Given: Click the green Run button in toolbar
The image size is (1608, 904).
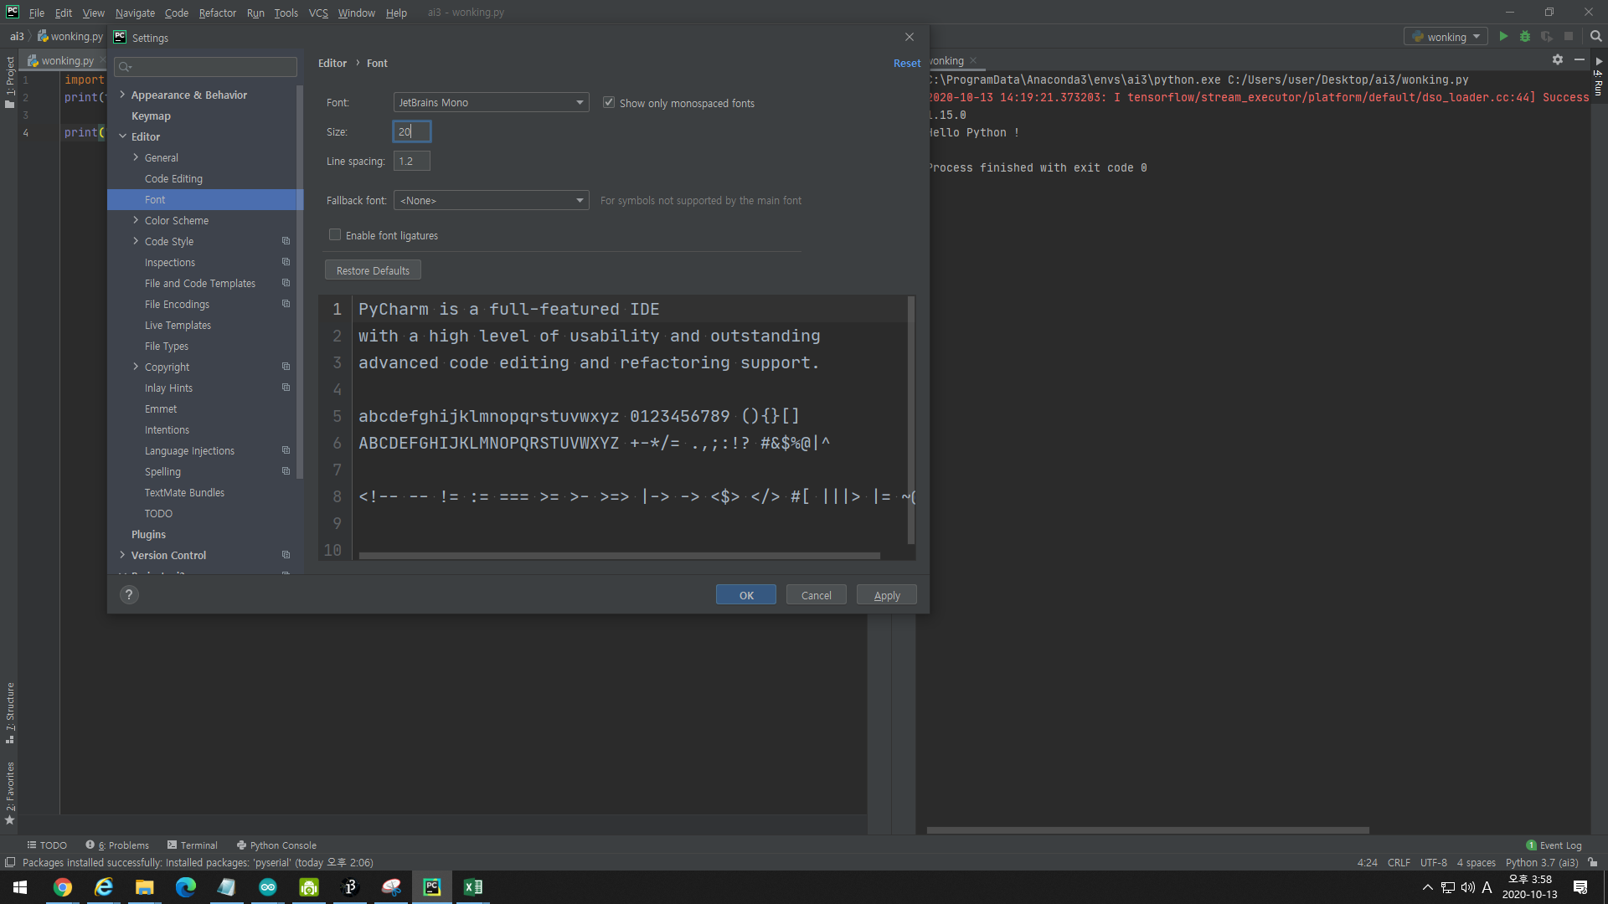Looking at the screenshot, I should pos(1503,37).
